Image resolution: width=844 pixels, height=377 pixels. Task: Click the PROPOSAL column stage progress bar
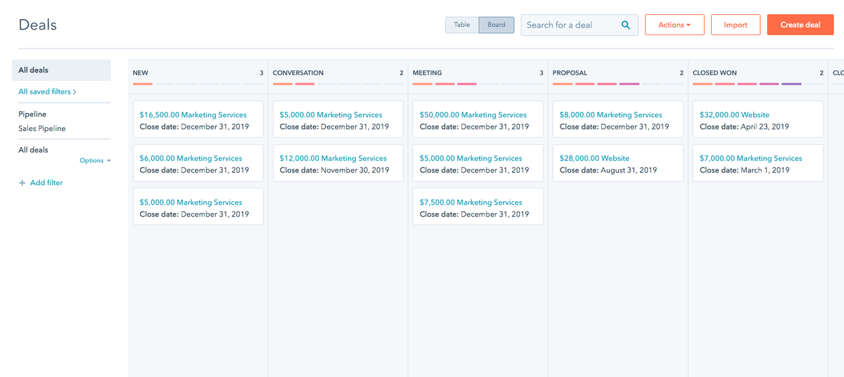pyautogui.click(x=618, y=84)
